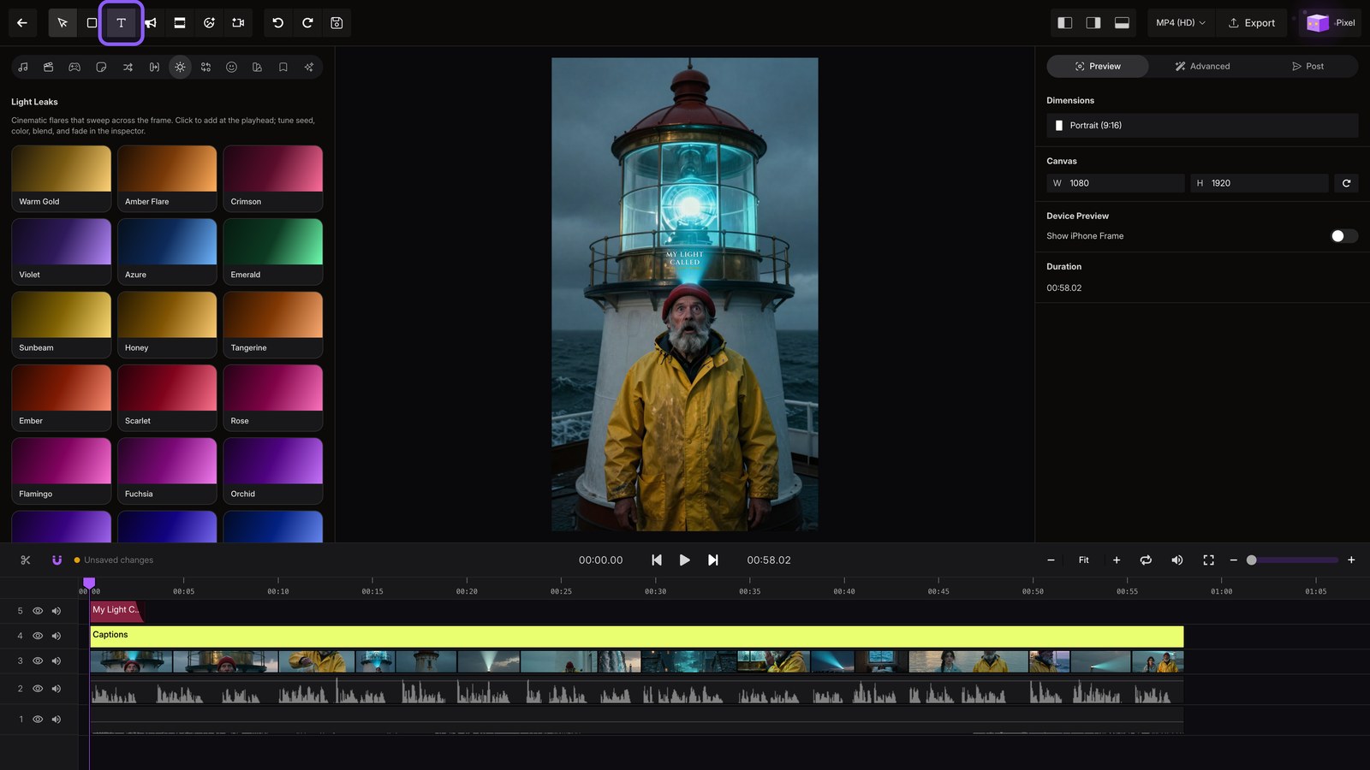Redo the last undone action
This screenshot has width=1370, height=770.
(x=307, y=23)
